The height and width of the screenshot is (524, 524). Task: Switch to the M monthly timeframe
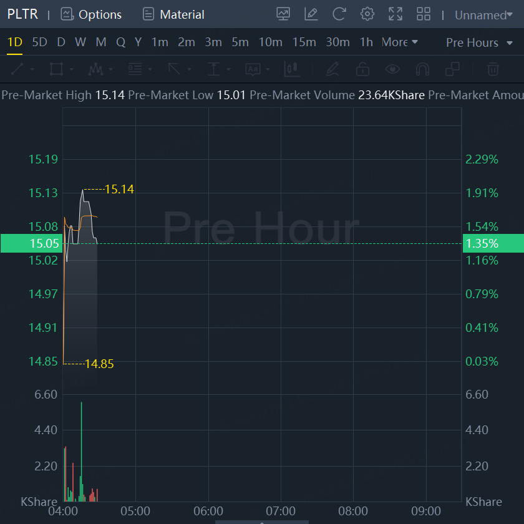click(x=101, y=42)
